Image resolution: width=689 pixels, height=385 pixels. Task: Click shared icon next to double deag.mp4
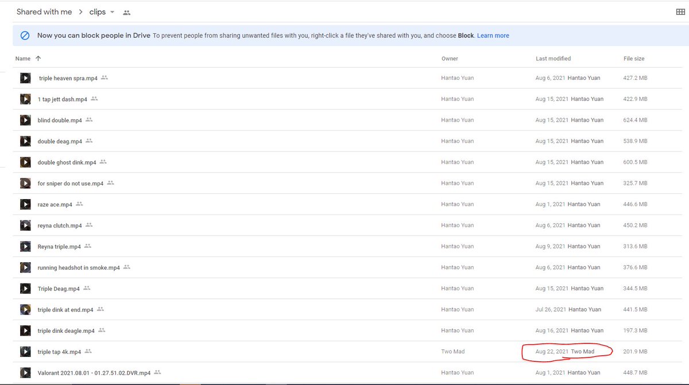[x=89, y=141]
